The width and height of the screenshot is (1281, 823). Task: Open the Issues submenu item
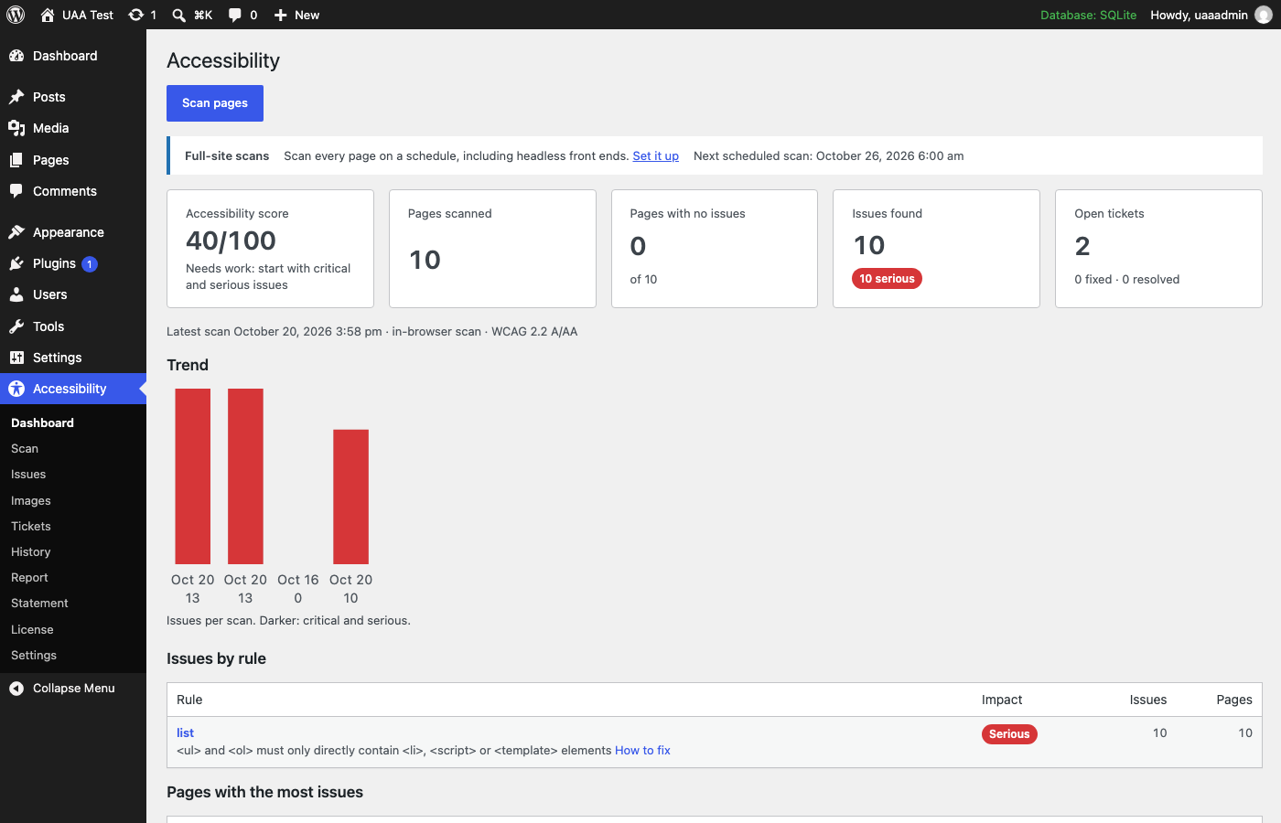click(x=28, y=475)
